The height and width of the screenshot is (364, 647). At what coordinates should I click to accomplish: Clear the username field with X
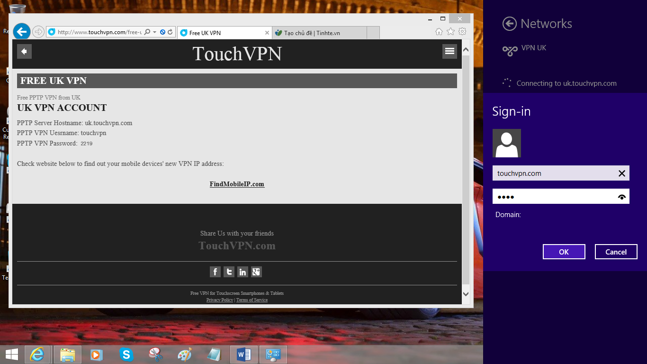coord(622,173)
